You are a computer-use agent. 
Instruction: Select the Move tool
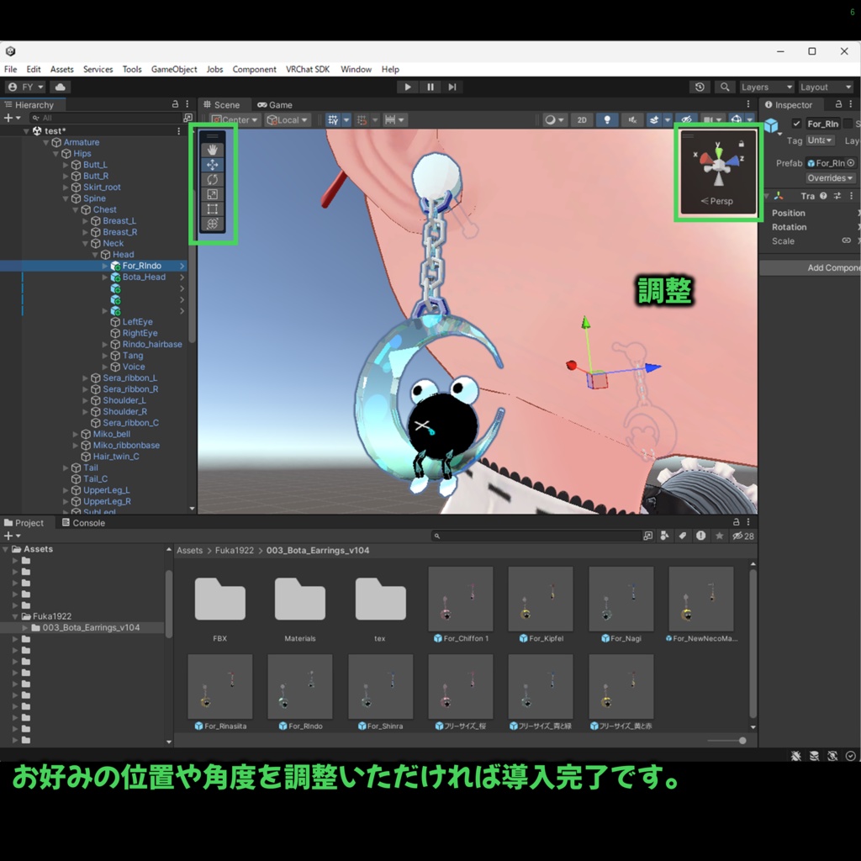coord(213,164)
